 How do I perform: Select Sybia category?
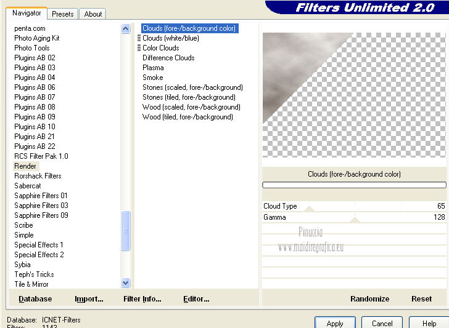22,265
